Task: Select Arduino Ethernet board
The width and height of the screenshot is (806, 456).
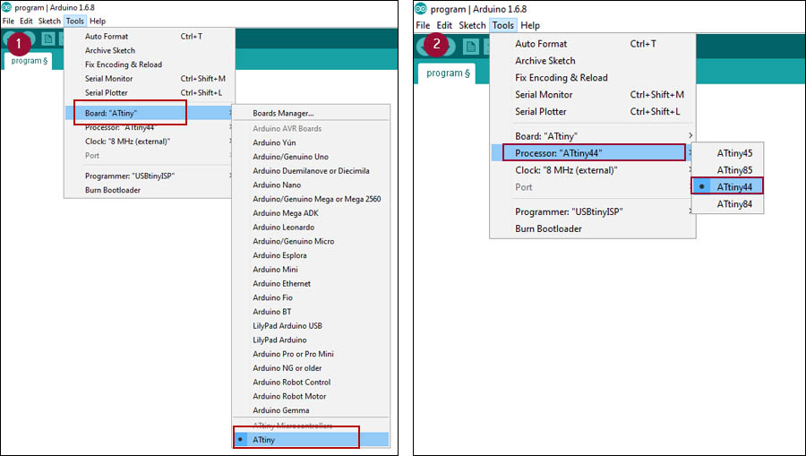Action: click(311, 283)
